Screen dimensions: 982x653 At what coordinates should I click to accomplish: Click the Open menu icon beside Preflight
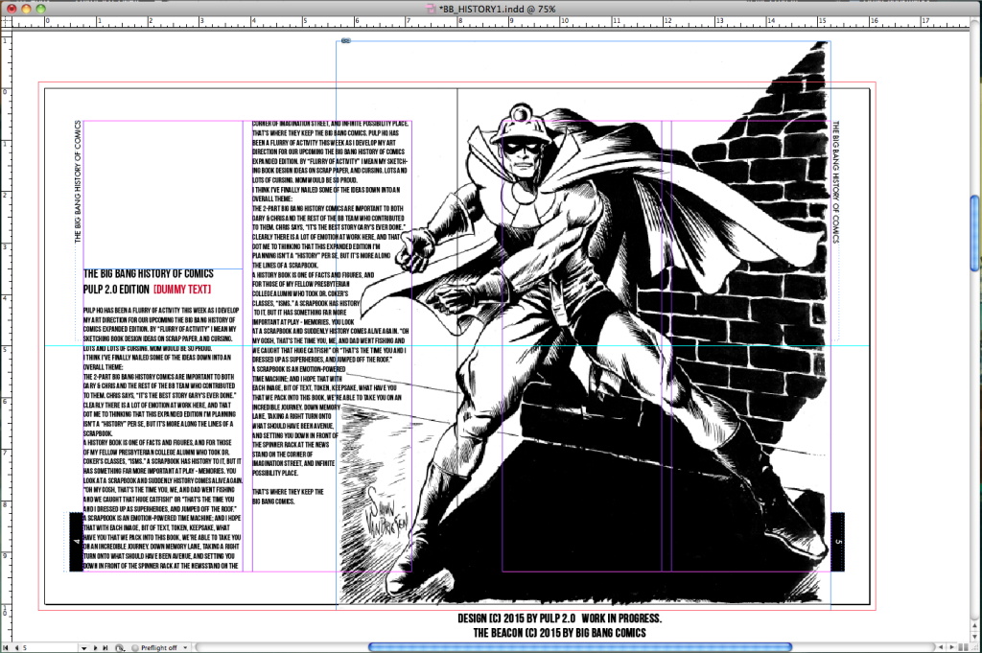(120, 647)
